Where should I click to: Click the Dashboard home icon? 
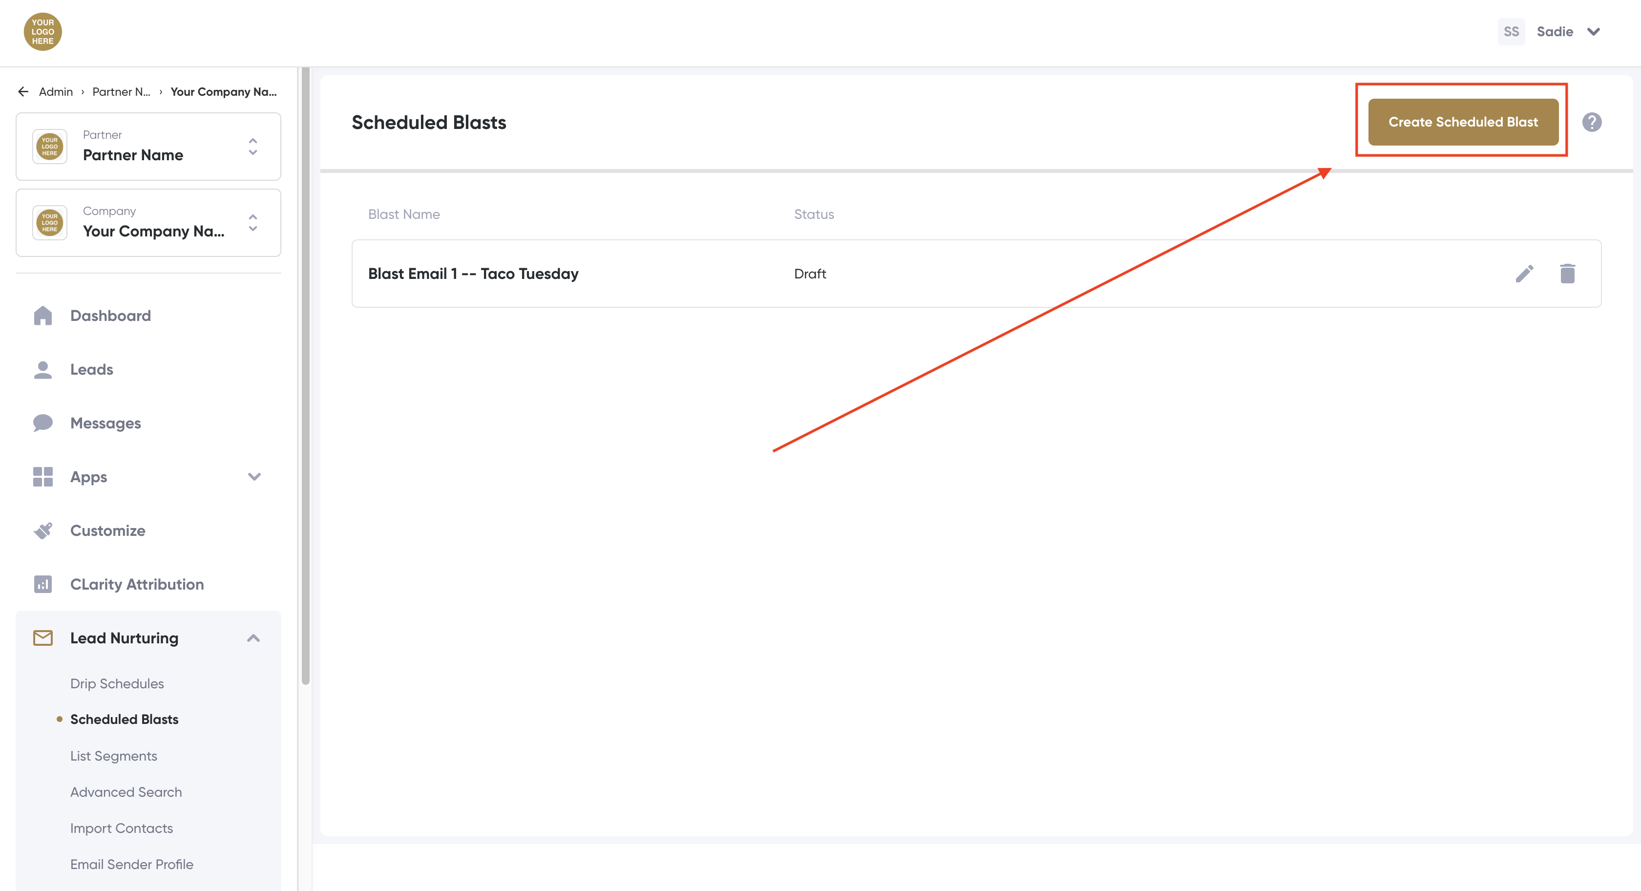tap(42, 316)
